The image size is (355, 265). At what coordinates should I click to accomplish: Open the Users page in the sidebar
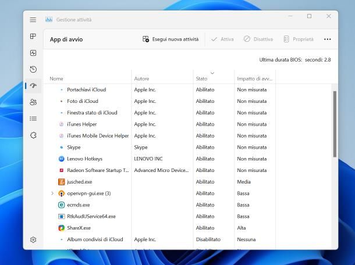33,102
